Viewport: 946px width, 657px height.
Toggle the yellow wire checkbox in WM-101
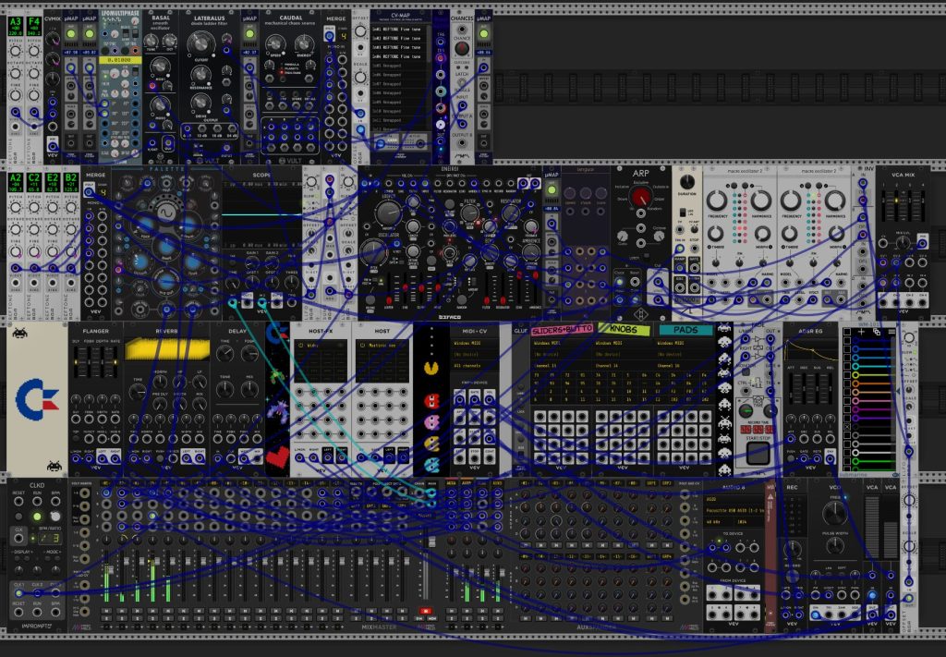coord(847,374)
